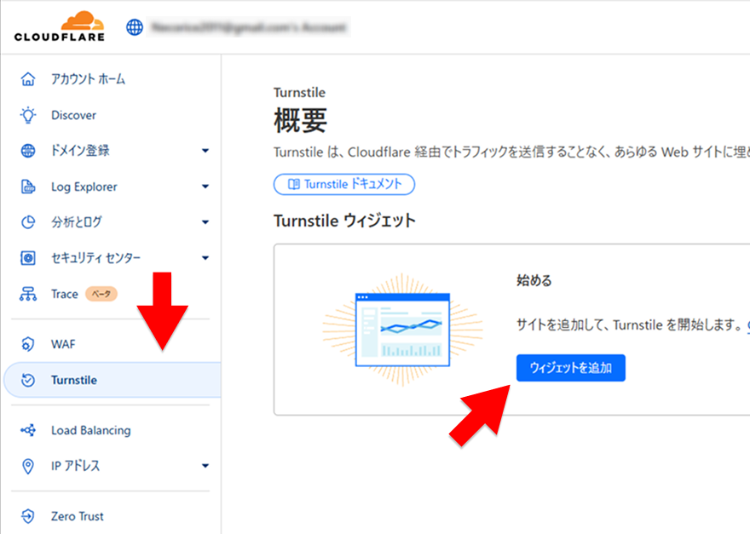Select the Turnstile sidebar icon
The height and width of the screenshot is (534, 750).
click(x=26, y=380)
